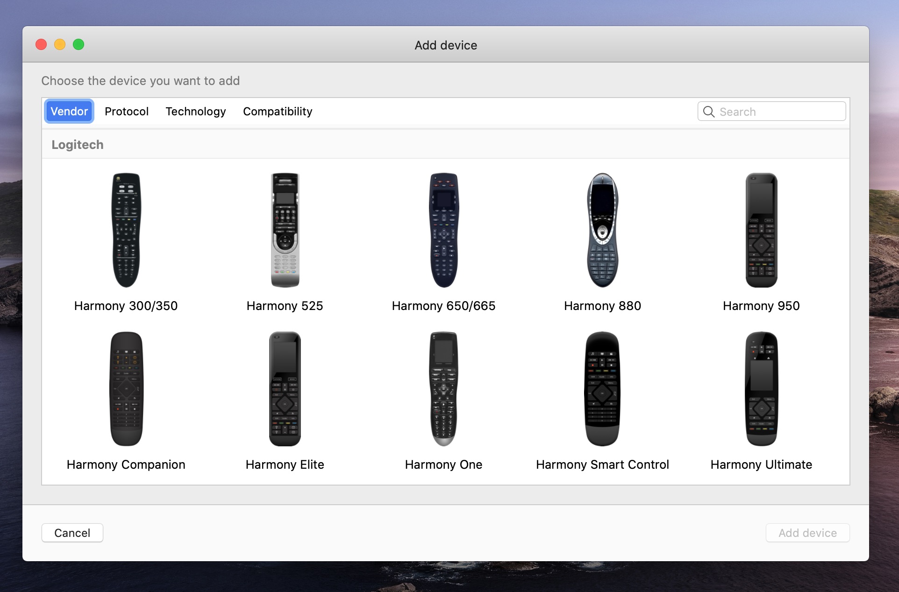Viewport: 899px width, 592px height.
Task: Select the Harmony 525 remote image
Action: pyautogui.click(x=285, y=230)
